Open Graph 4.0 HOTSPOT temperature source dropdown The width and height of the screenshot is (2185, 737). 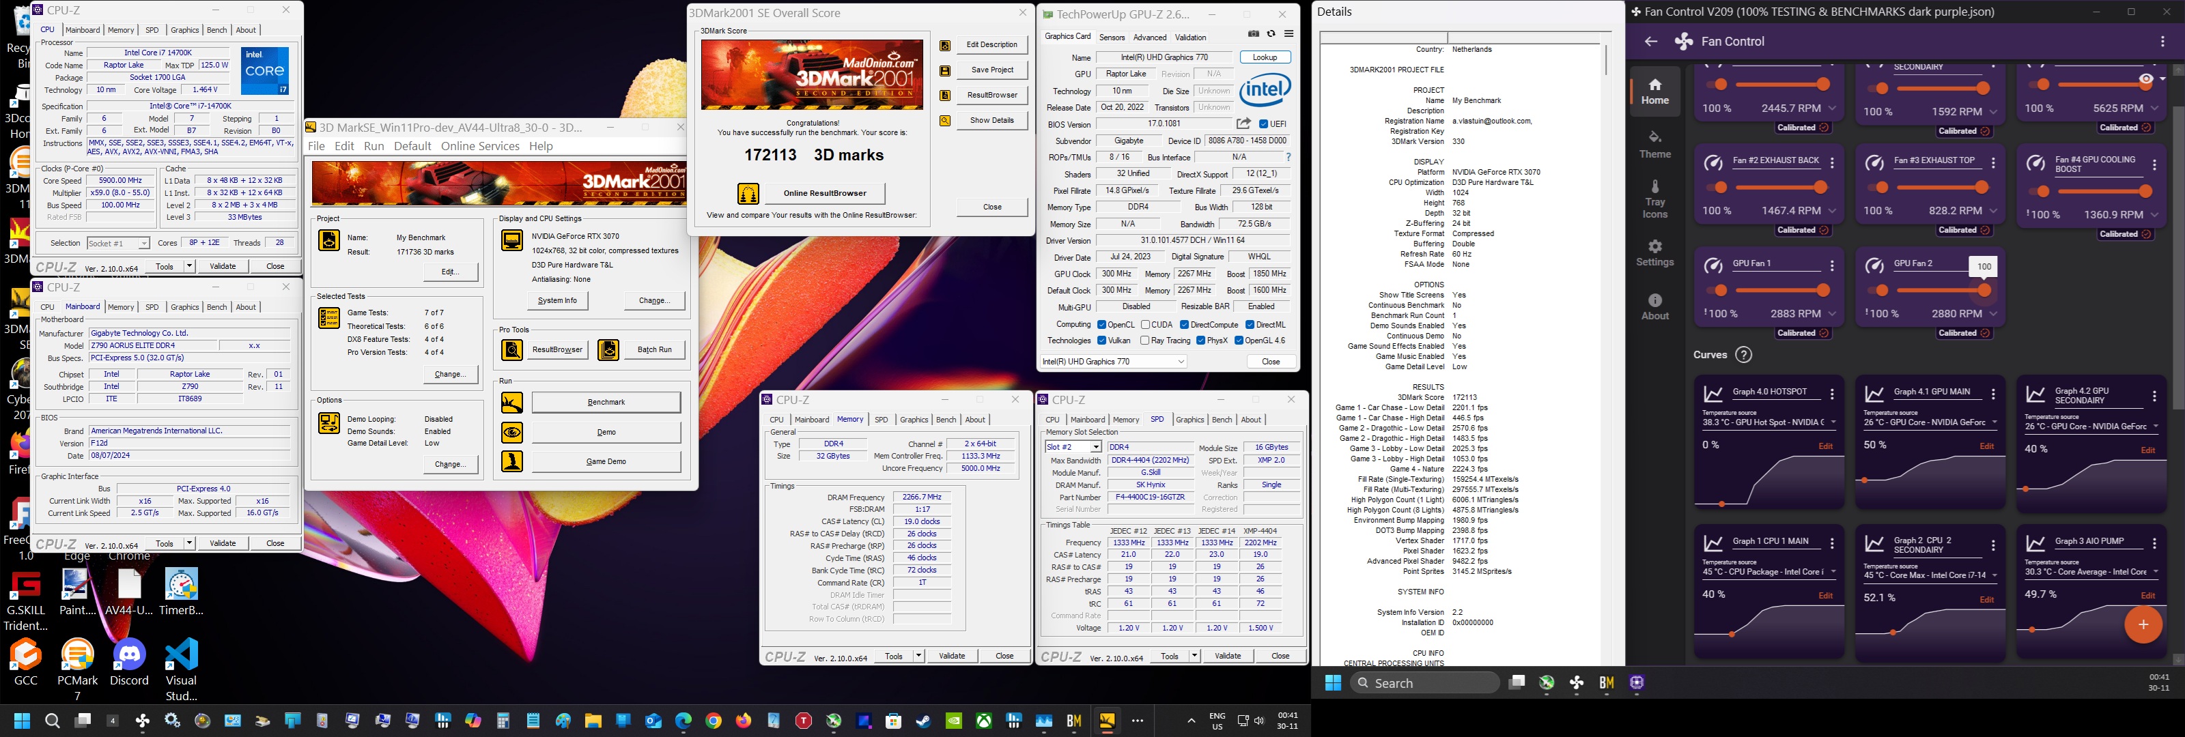[x=1771, y=422]
